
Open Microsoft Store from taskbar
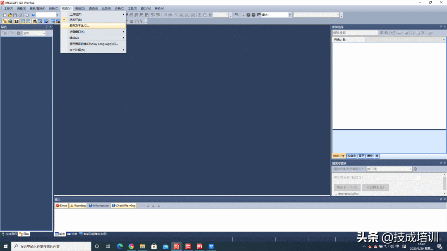(x=154, y=246)
